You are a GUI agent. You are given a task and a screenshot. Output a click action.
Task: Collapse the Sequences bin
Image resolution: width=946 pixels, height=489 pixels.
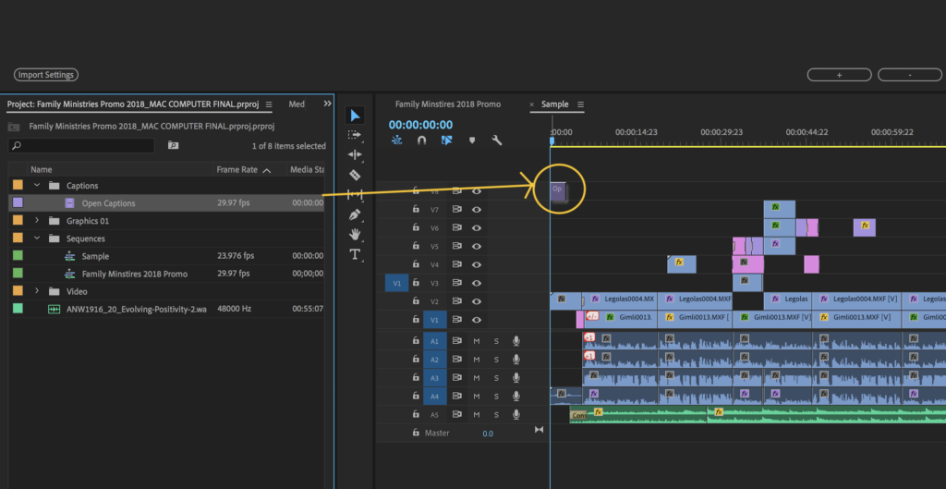(x=37, y=238)
